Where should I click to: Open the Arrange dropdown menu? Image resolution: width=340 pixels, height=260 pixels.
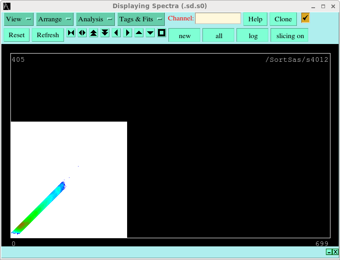coord(54,19)
